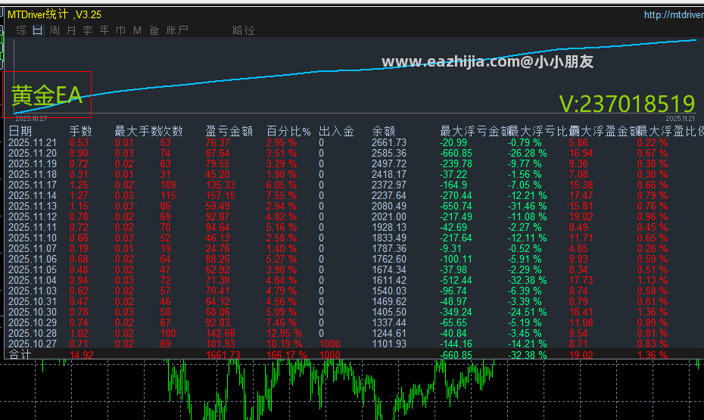The image size is (704, 420).
Task: Select the 2025.11.12 date row
Action: [33, 216]
